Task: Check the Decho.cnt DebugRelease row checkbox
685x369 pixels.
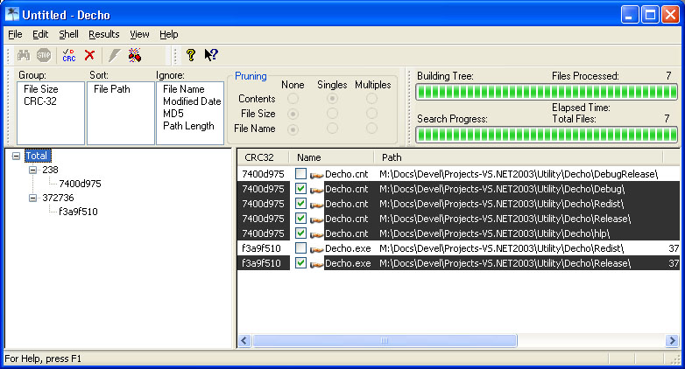Action: coord(300,174)
